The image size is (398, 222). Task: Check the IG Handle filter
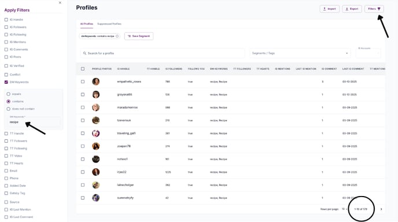tap(6, 20)
